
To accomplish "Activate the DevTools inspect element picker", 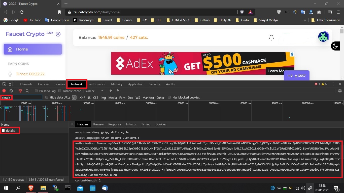I will [5, 84].
